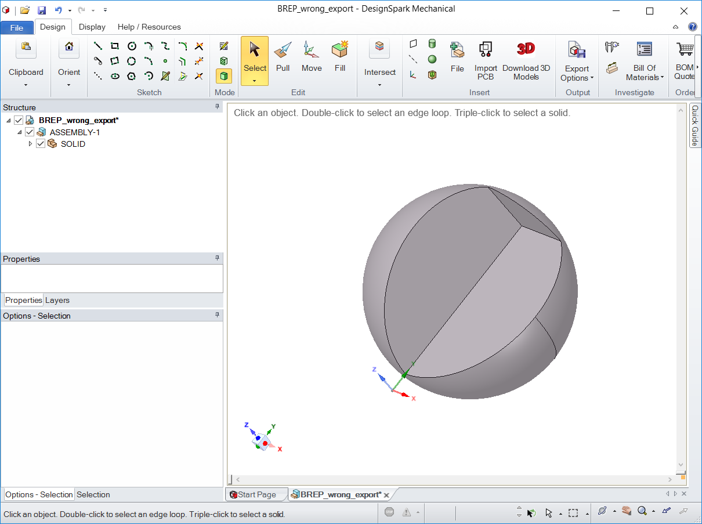Toggle BREP_wrong_export root checkbox
This screenshot has height=524, width=702.
point(19,120)
